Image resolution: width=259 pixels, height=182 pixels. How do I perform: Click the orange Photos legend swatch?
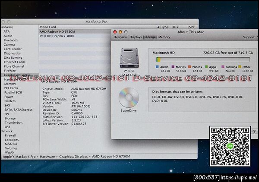click(190, 67)
